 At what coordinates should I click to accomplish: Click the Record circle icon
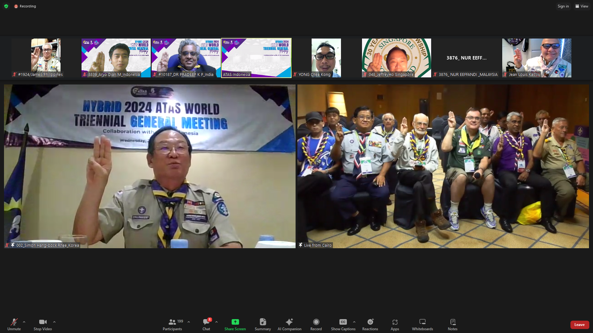pyautogui.click(x=316, y=322)
